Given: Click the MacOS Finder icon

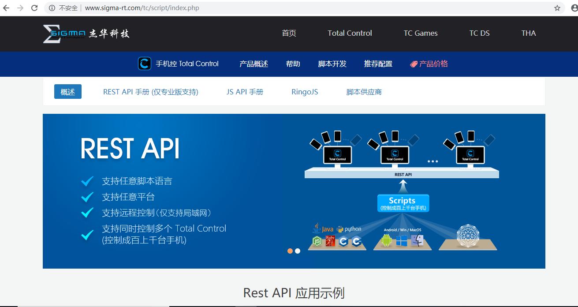Looking at the screenshot, I should pyautogui.click(x=417, y=240).
